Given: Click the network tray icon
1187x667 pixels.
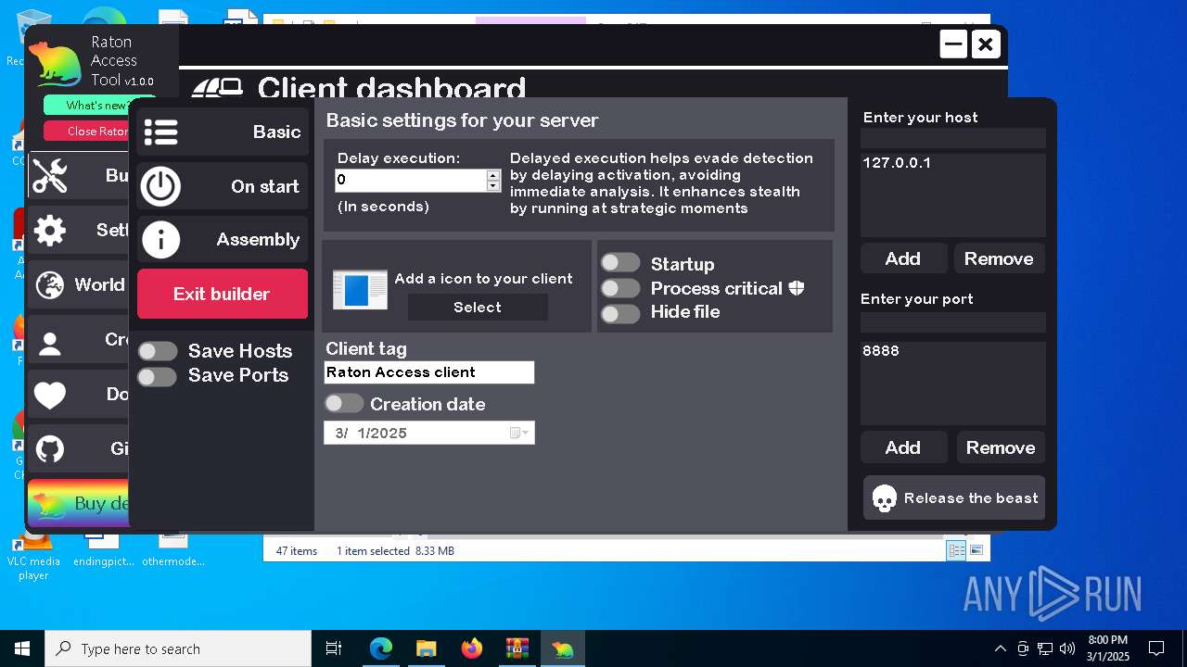Looking at the screenshot, I should click(1045, 648).
